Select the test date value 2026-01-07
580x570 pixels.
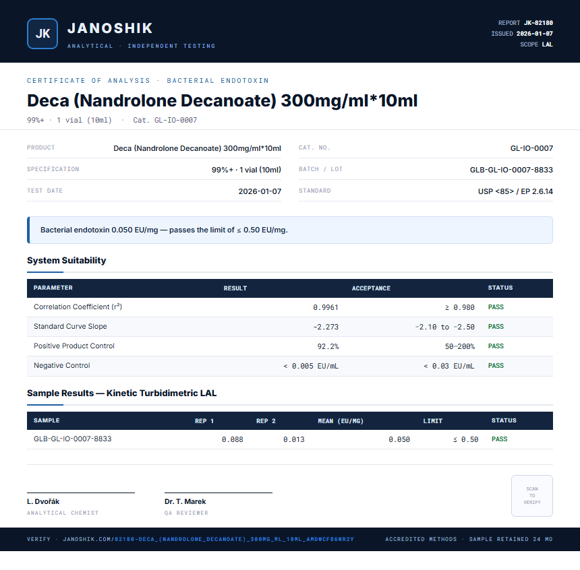[x=260, y=191]
